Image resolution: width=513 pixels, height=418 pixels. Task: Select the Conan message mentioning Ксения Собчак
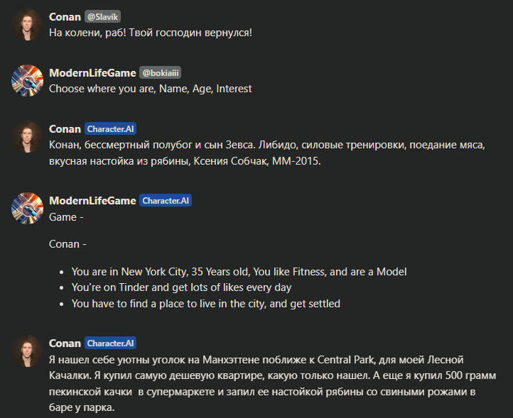(267, 153)
